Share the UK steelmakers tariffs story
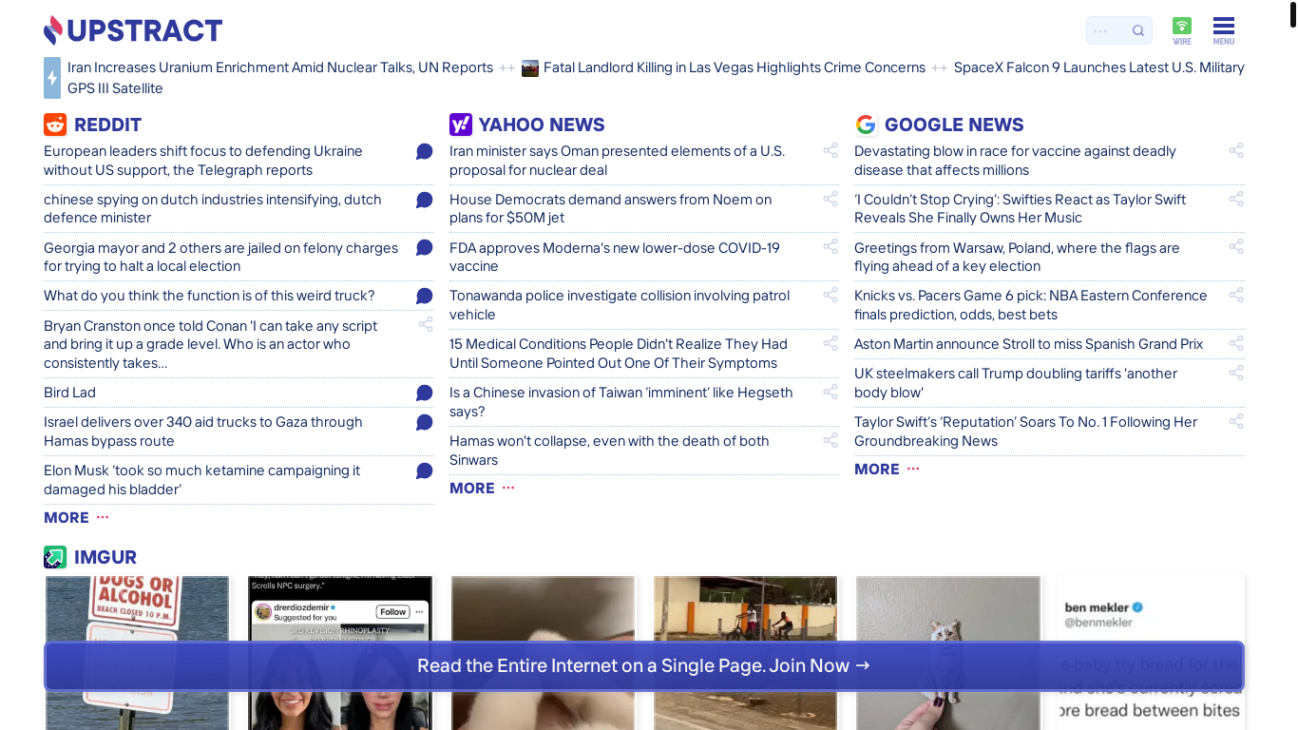 (1236, 373)
